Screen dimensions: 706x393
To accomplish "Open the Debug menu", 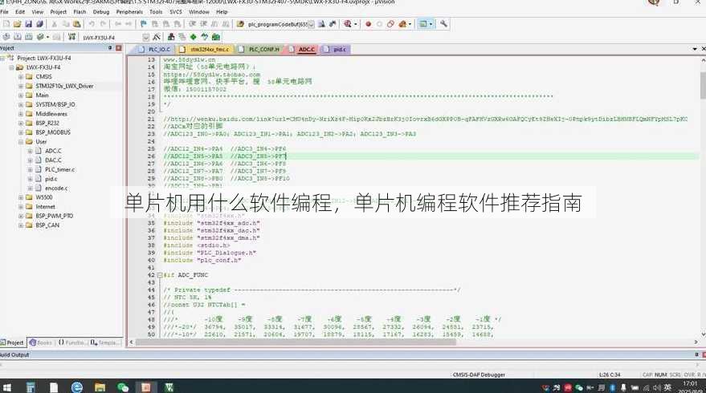I will point(101,12).
